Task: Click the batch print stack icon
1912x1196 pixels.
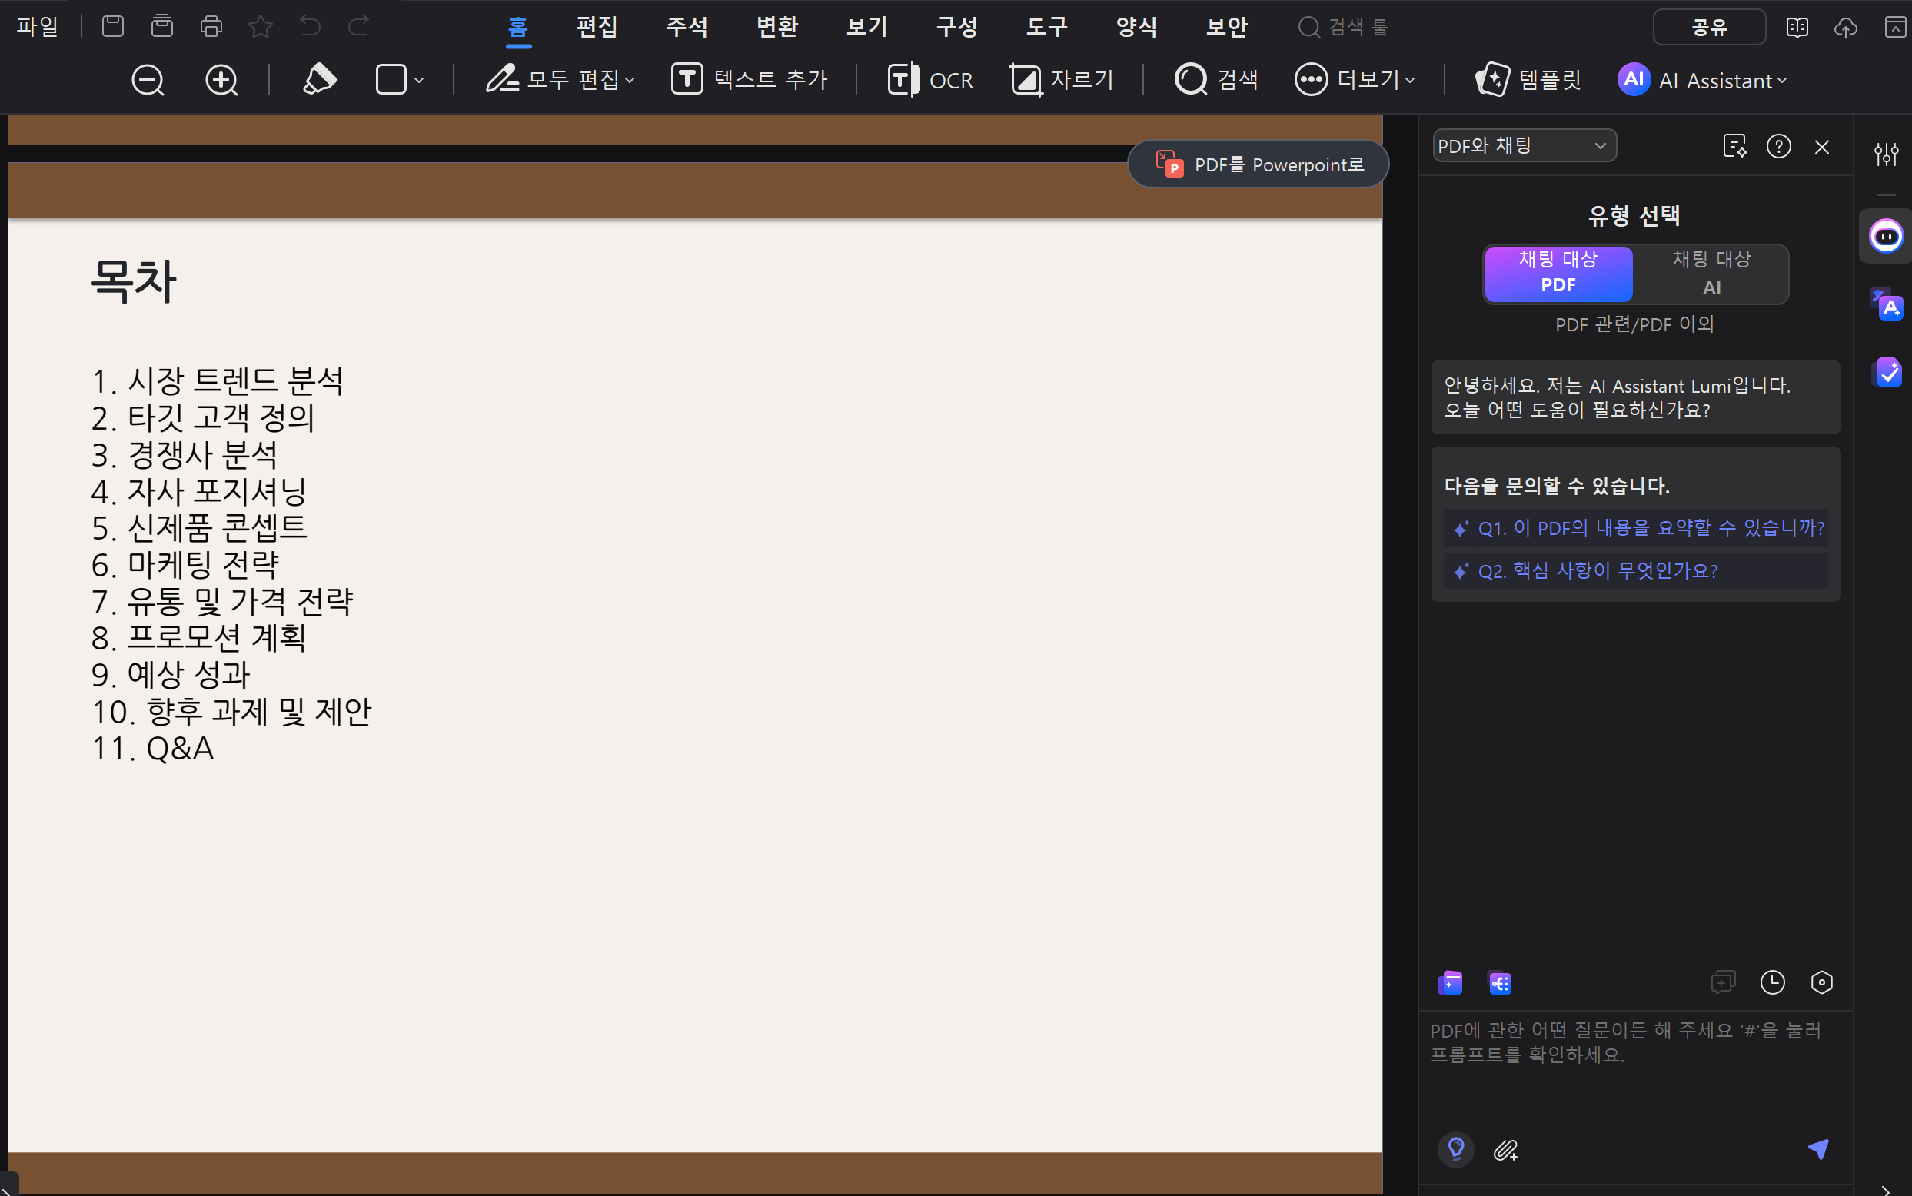Action: 162,26
